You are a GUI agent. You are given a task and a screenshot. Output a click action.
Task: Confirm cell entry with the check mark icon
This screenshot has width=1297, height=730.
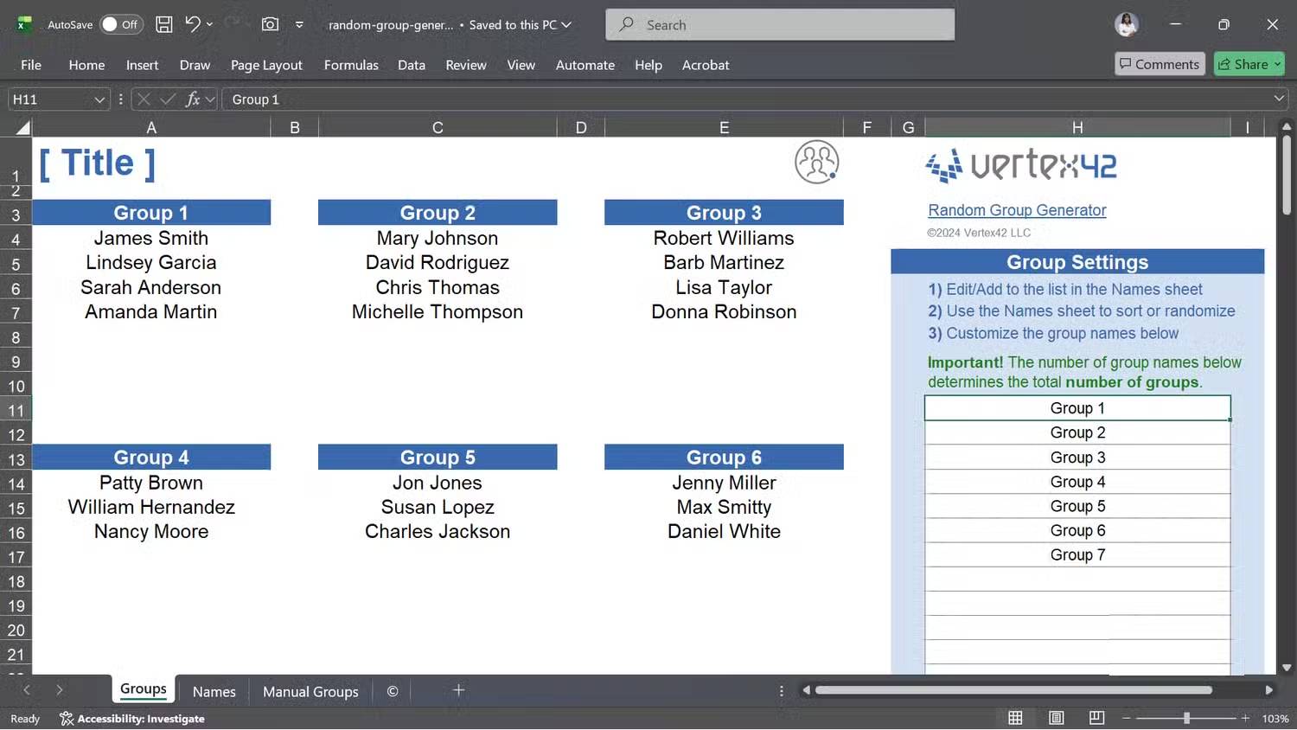(167, 99)
